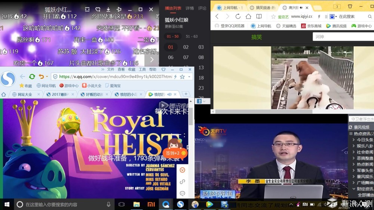Image resolution: width=374 pixels, height=210 pixels.
Task: Open the 收藏 favorites bookmark in Sogou
Action: click(25, 86)
